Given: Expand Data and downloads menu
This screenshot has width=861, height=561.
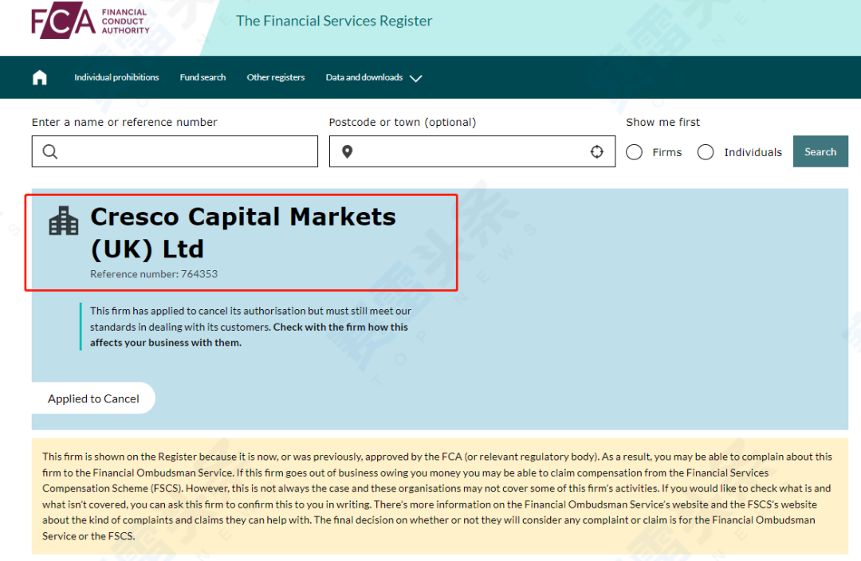Looking at the screenshot, I should [x=373, y=77].
